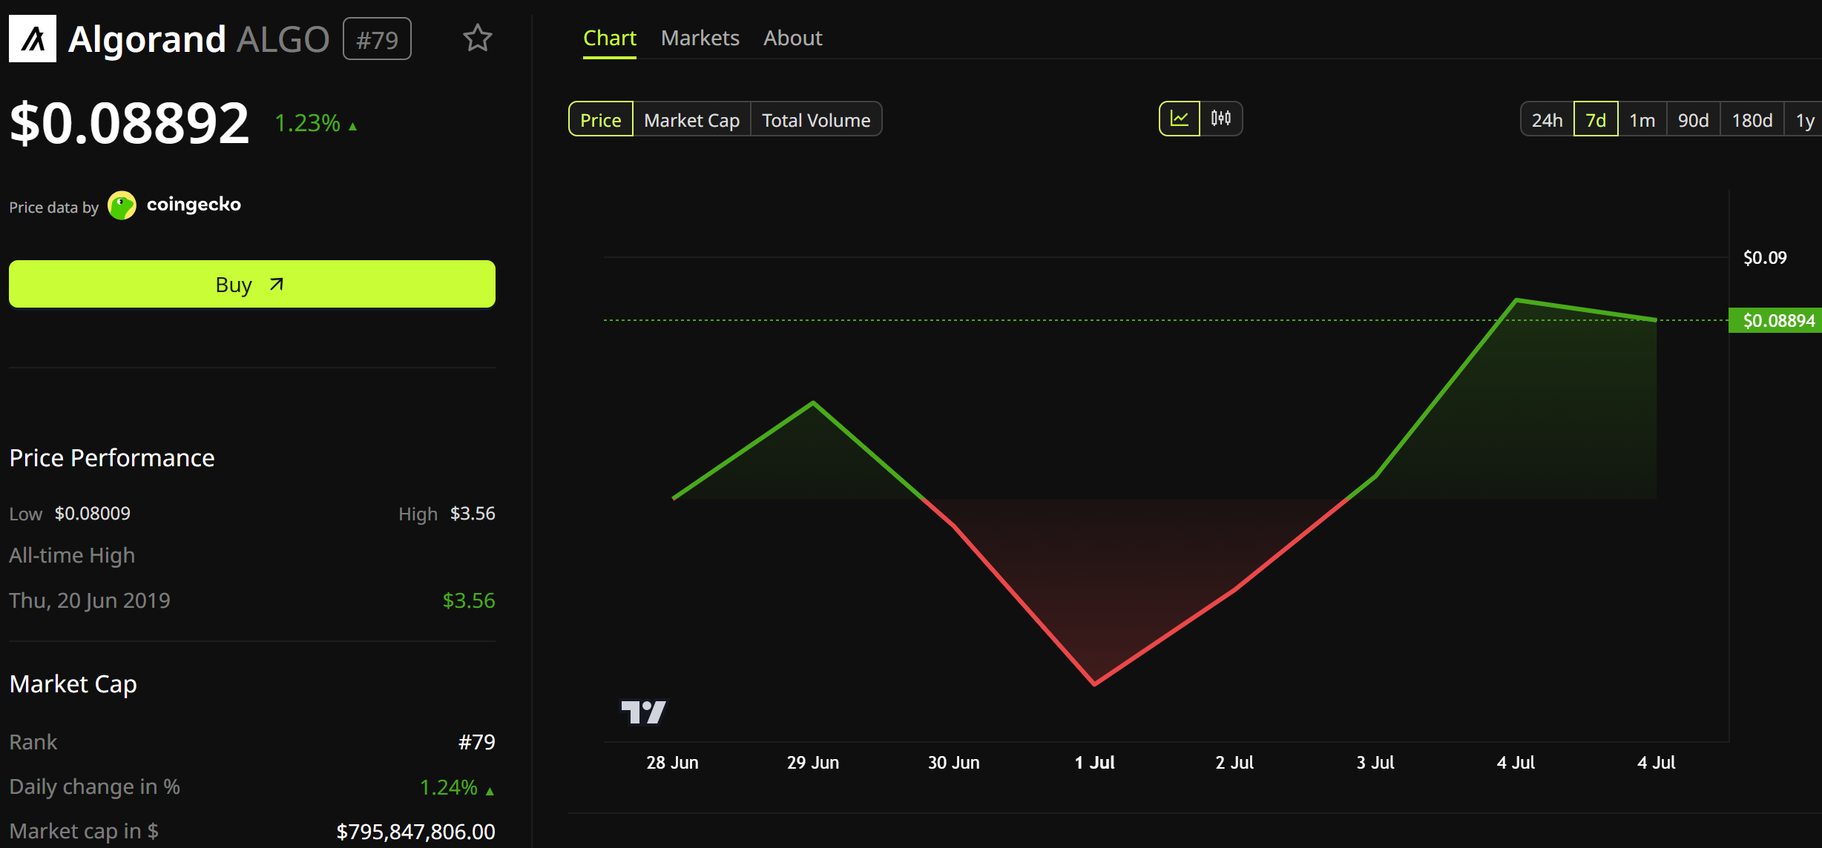This screenshot has width=1822, height=848.
Task: Set chart range to 24h
Action: 1548,119
